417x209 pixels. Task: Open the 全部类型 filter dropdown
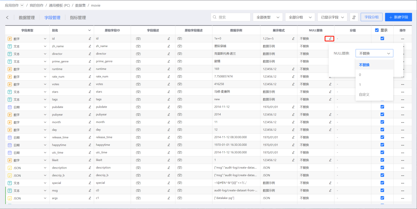pos(268,17)
